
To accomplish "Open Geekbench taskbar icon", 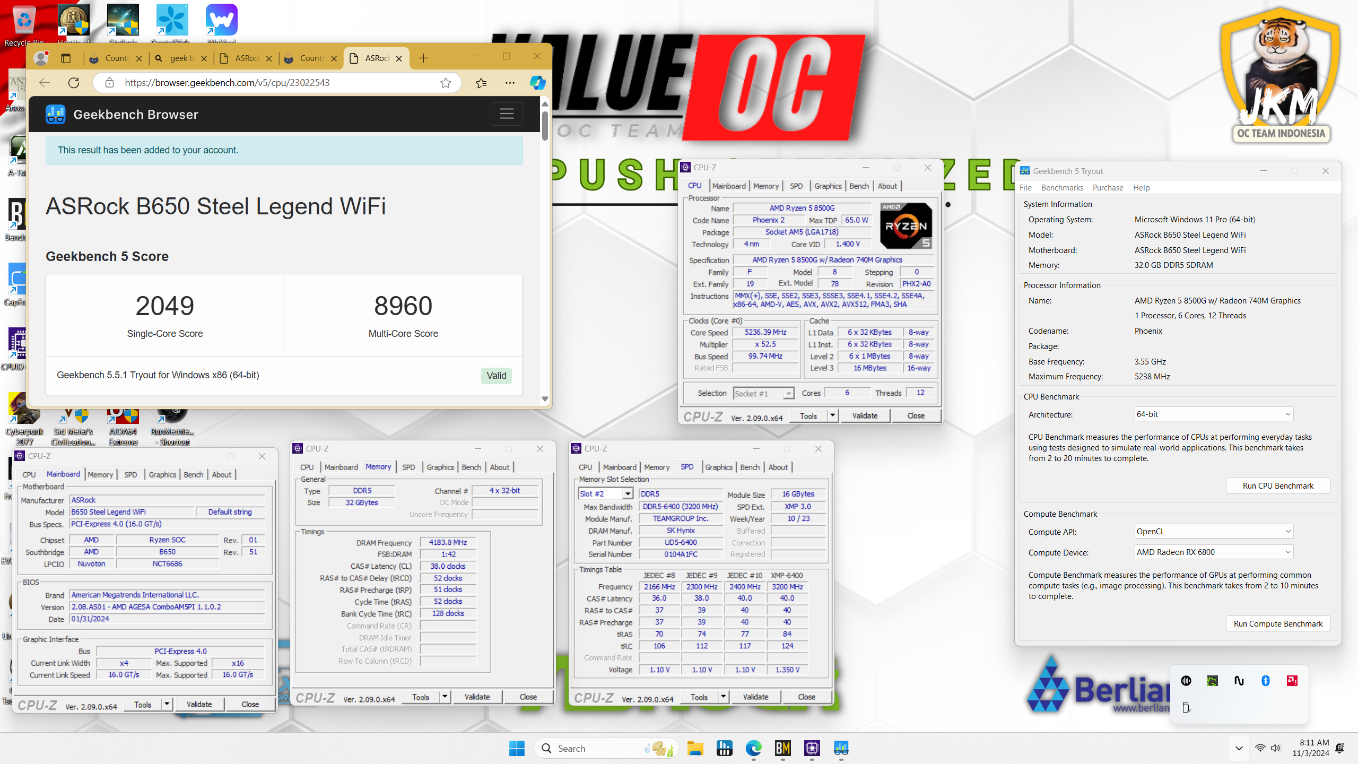I will pyautogui.click(x=841, y=748).
